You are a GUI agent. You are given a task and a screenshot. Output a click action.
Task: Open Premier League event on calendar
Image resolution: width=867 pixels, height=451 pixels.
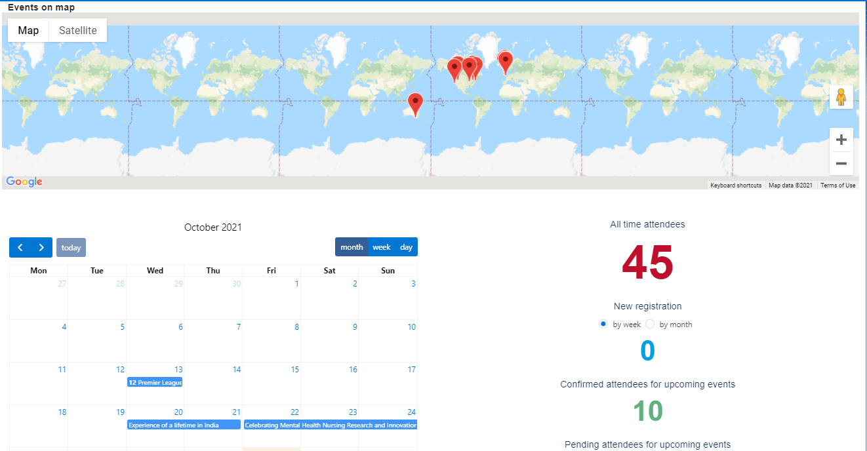click(x=155, y=382)
